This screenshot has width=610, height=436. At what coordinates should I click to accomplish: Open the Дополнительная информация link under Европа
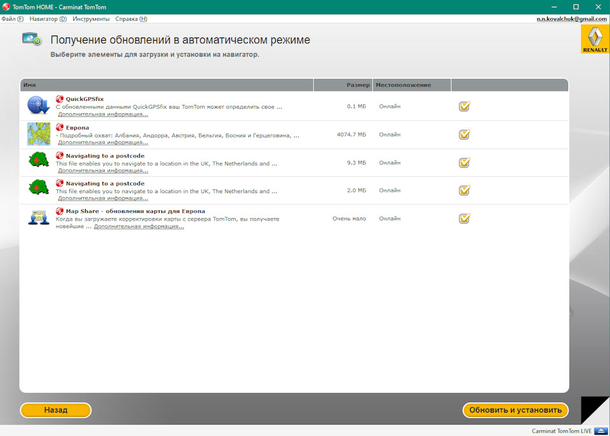[x=103, y=142]
